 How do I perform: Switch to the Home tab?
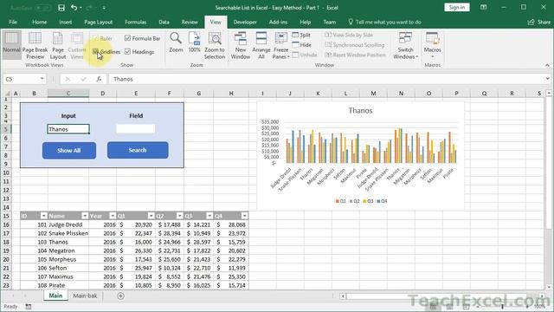coord(40,22)
